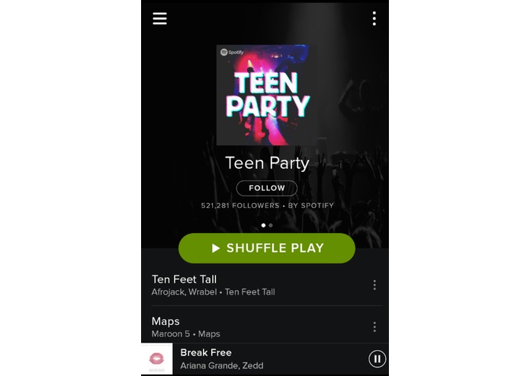The image size is (530, 376).
Task: Tap the Break Free lips album art
Action: coord(157,358)
